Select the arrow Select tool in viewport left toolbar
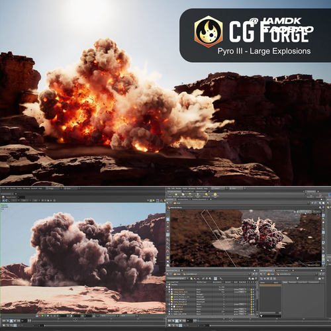 tap(167, 215)
